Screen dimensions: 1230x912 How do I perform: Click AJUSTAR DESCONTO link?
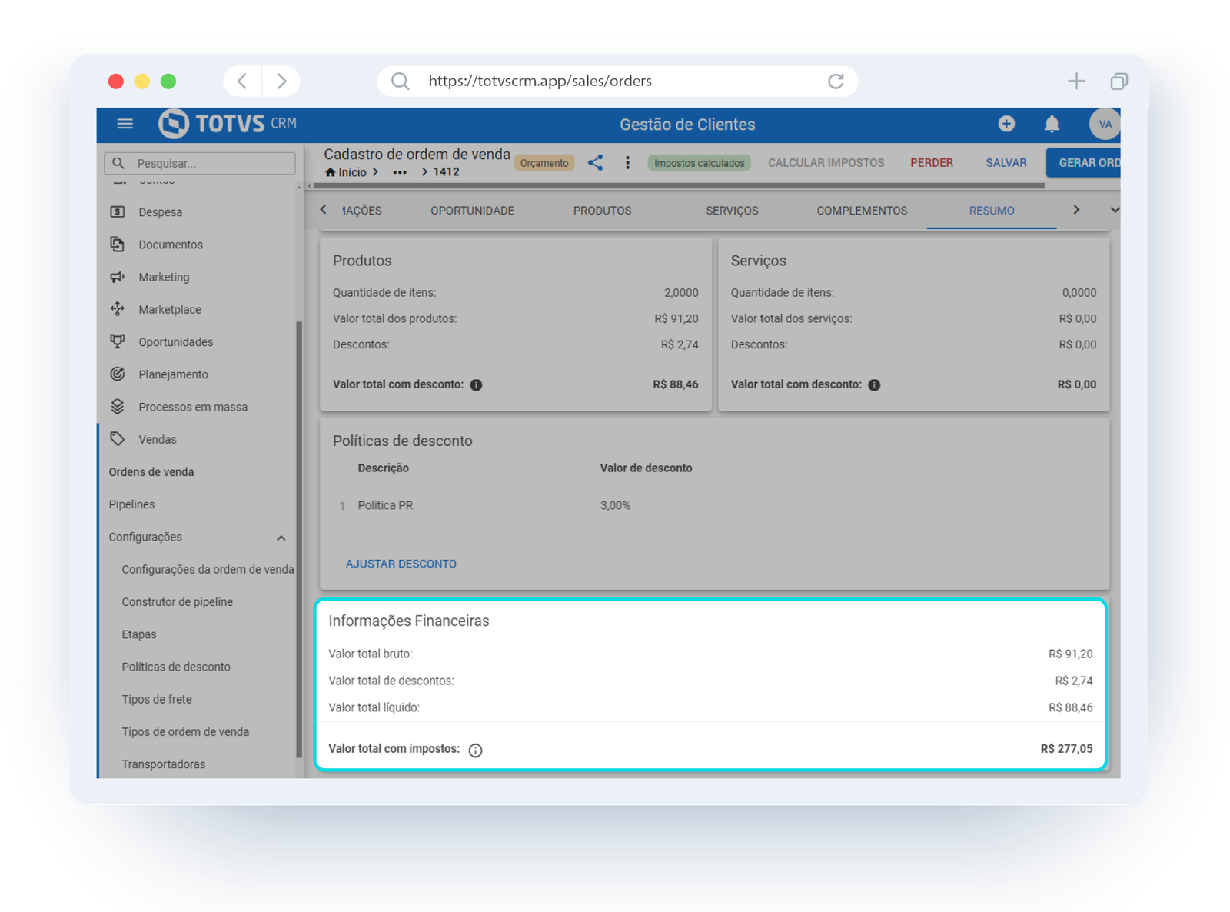(401, 564)
